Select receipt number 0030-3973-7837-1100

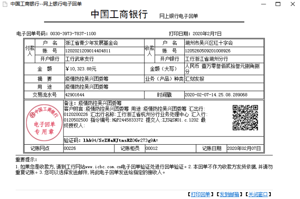click(x=73, y=34)
